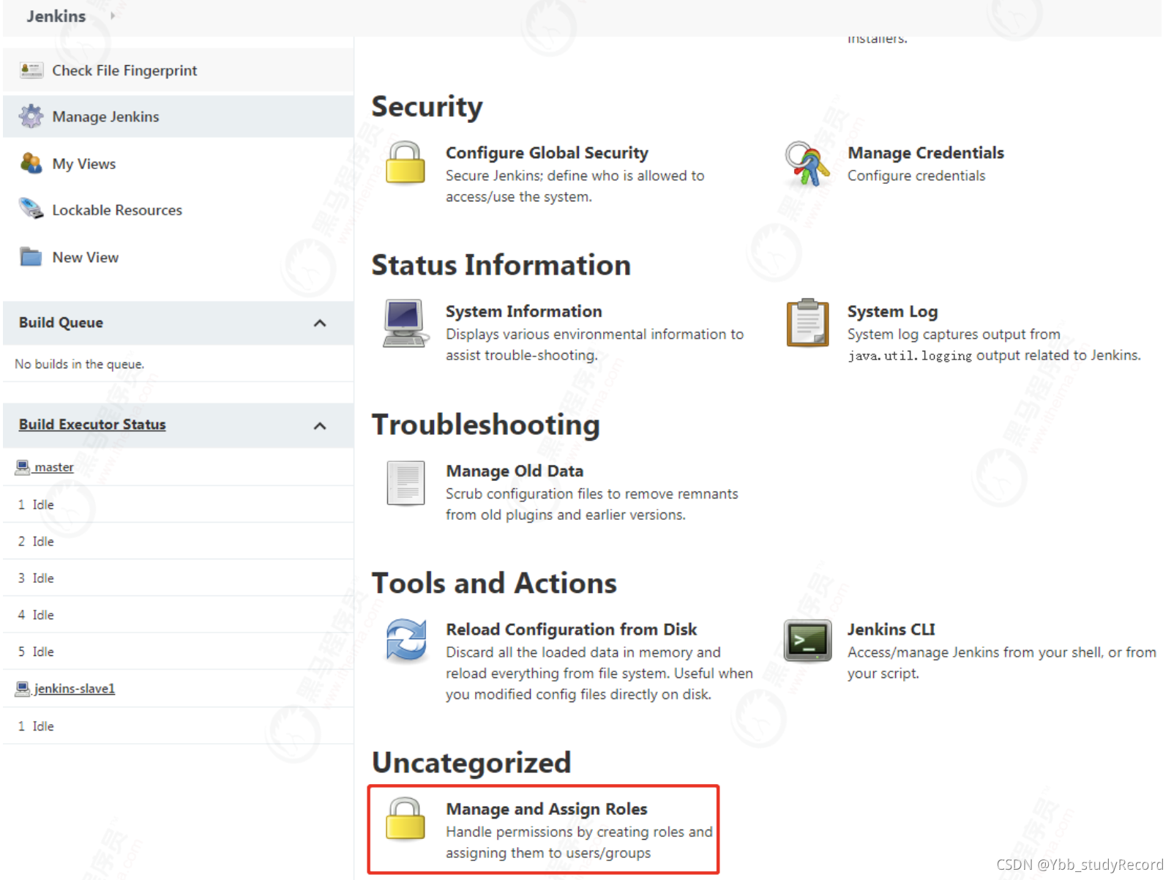Collapse the Build Executor Status panel
The width and height of the screenshot is (1174, 880).
point(320,425)
